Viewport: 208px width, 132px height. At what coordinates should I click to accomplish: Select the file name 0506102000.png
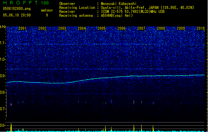pyautogui.click(x=17, y=9)
